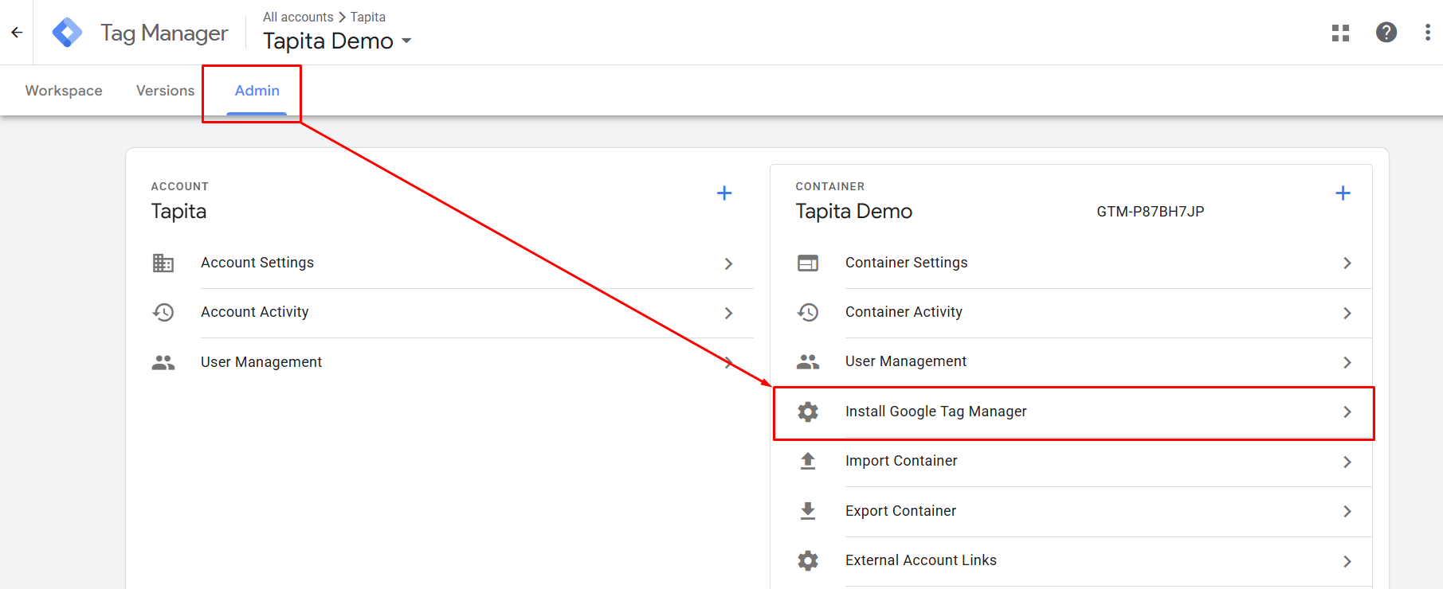Viewport: 1443px width, 589px height.
Task: Expand the Container Settings chevron
Action: 1347,263
